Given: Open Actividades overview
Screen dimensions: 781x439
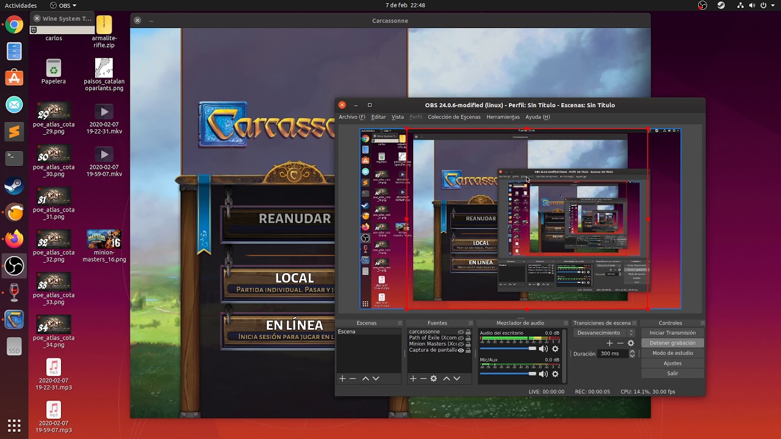Looking at the screenshot, I should click(x=21, y=5).
